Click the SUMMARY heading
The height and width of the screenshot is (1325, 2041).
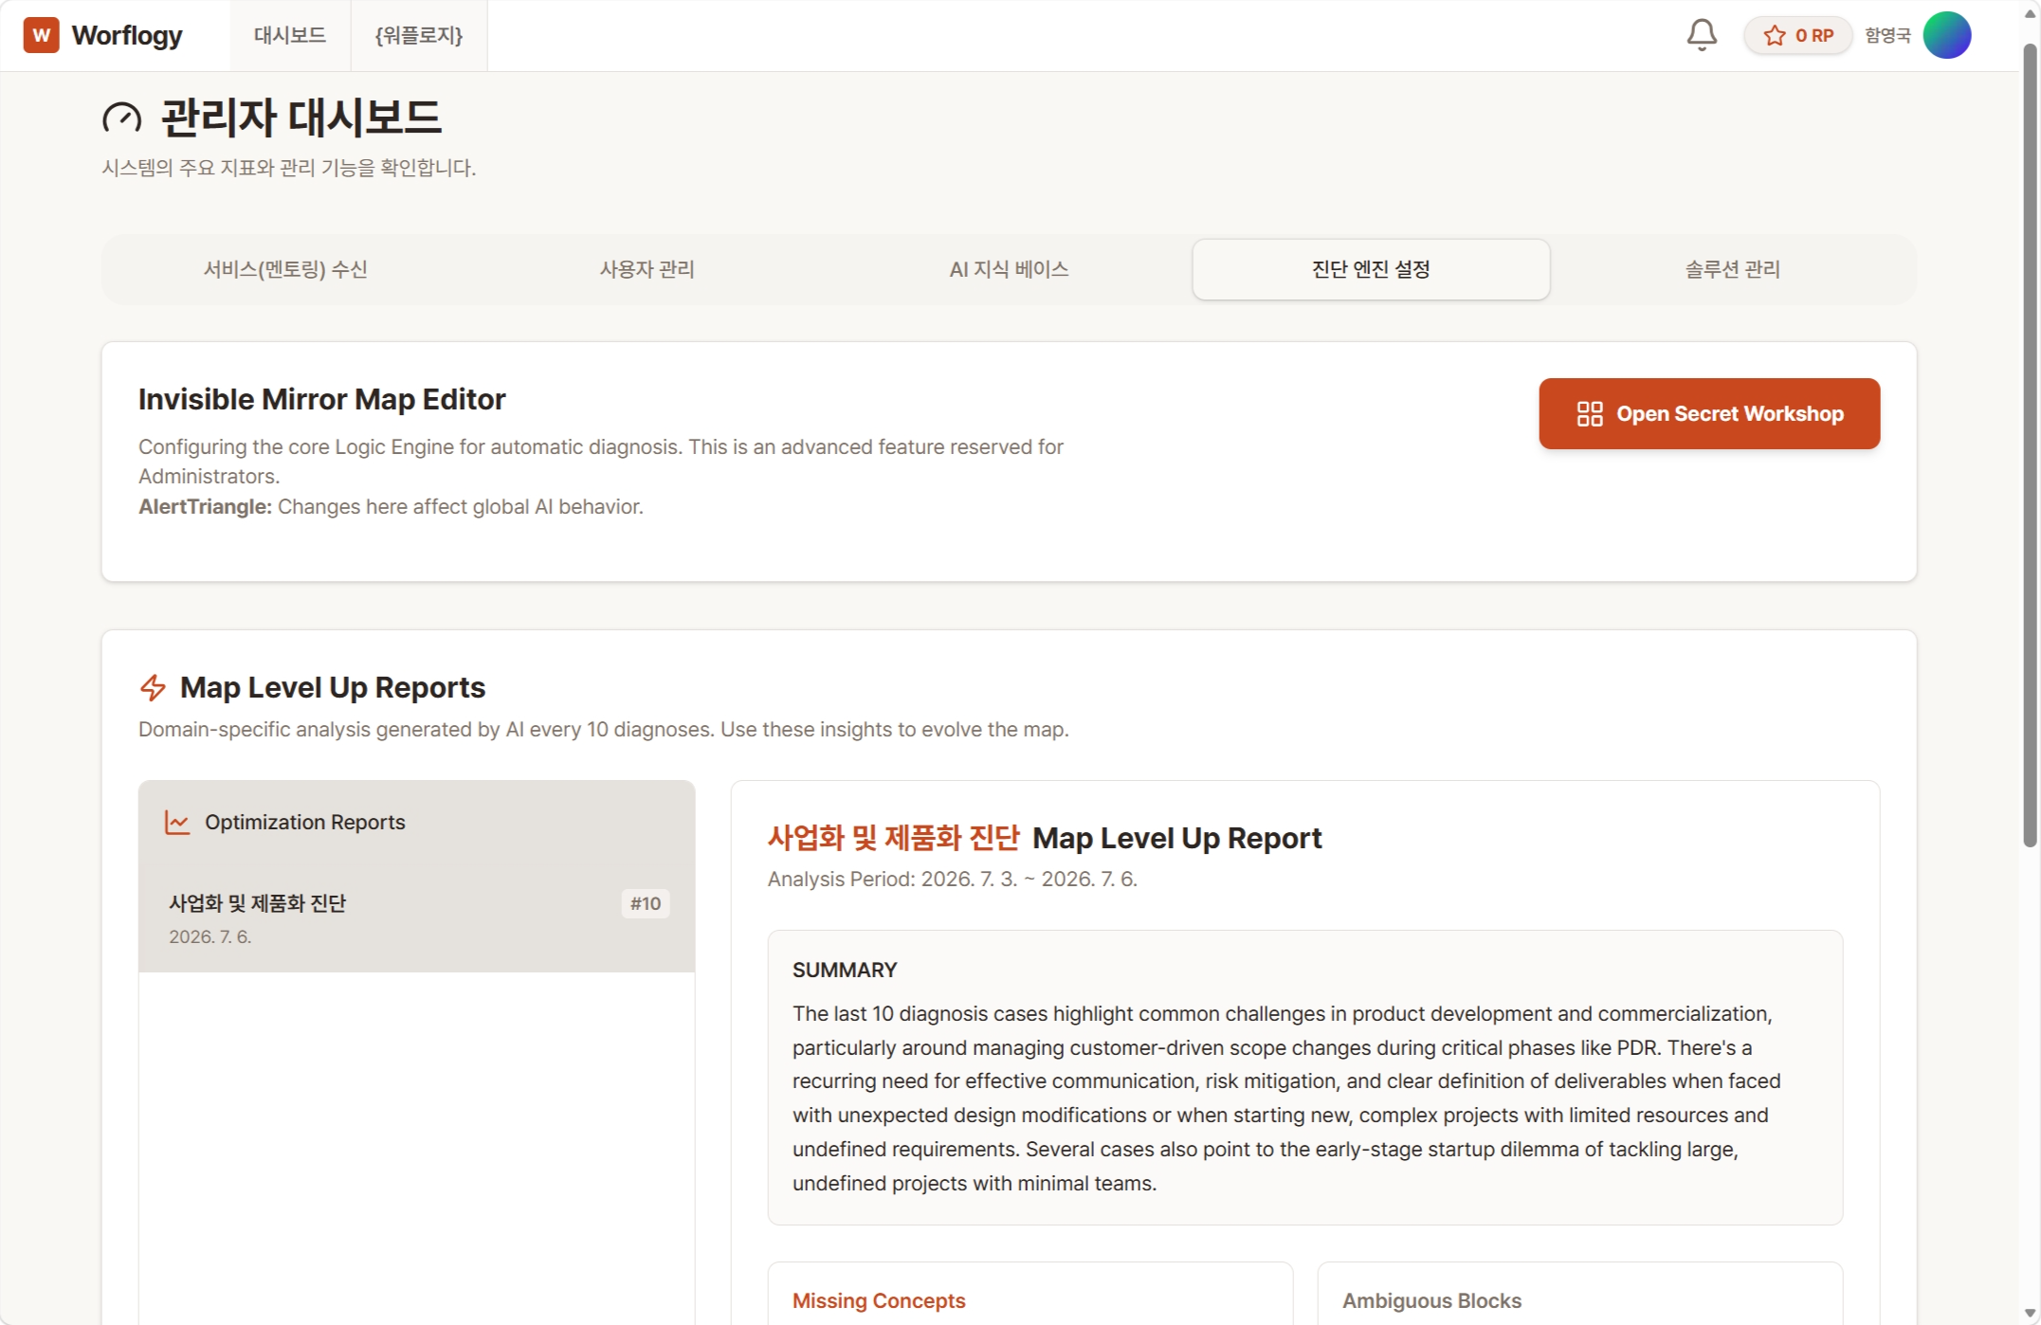coord(845,970)
